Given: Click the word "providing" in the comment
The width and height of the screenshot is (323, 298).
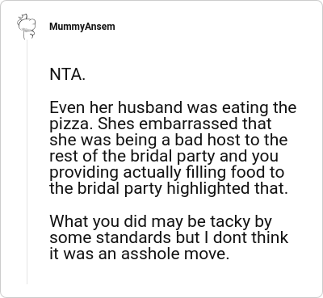Looking at the screenshot, I should 84,173.
